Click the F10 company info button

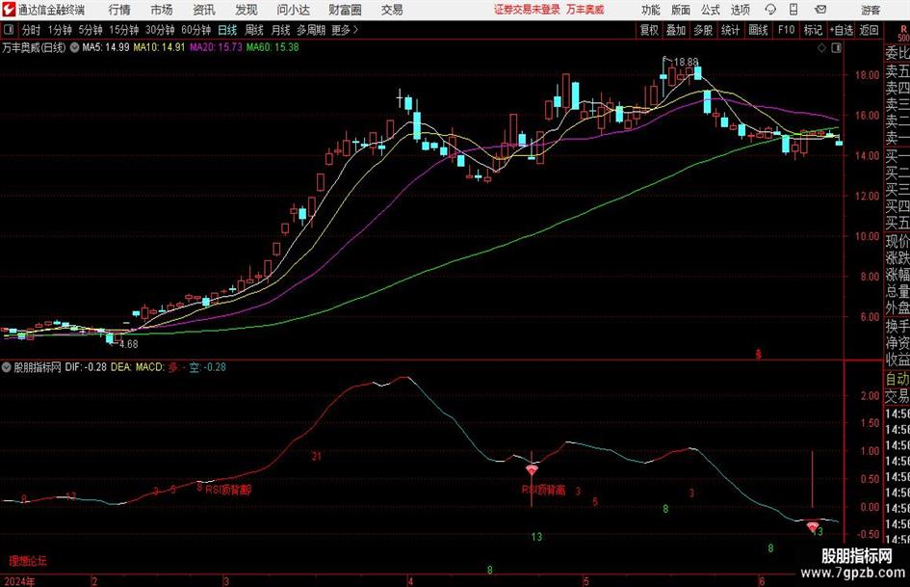tap(786, 30)
